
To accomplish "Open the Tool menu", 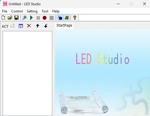I will click(45, 11).
